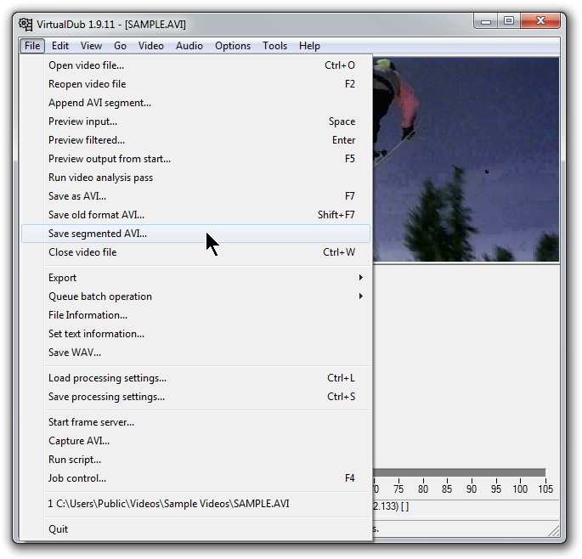Choose Set text information...

click(x=195, y=334)
